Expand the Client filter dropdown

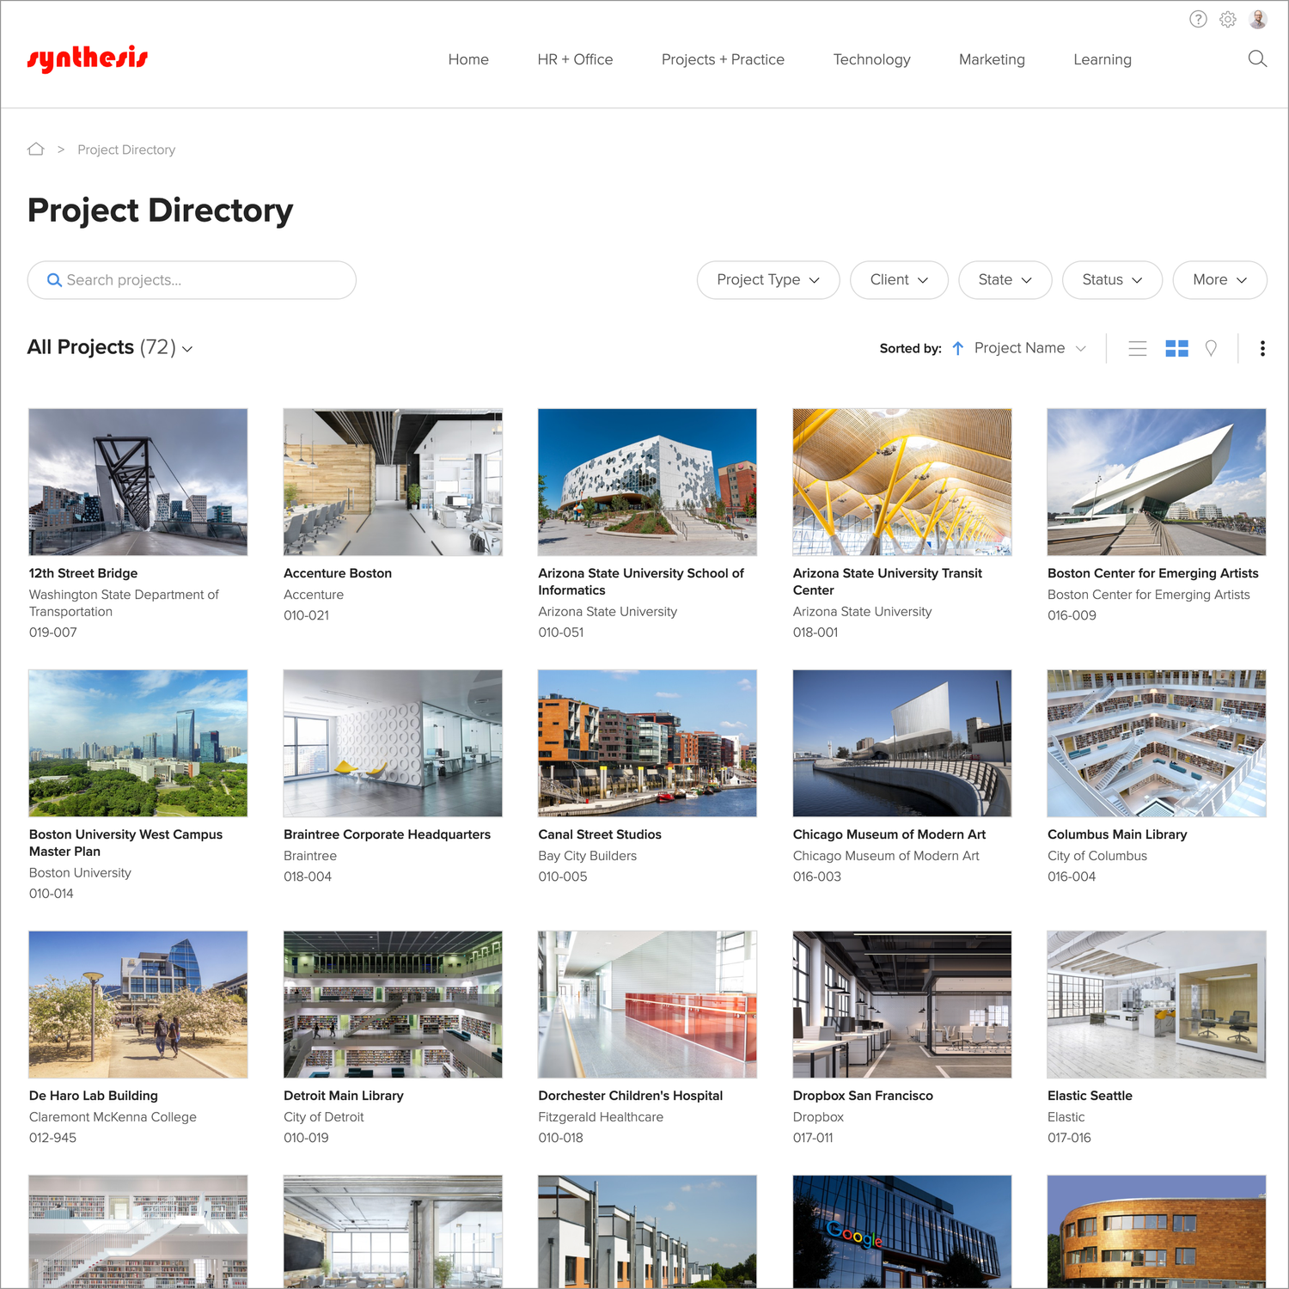click(x=899, y=279)
